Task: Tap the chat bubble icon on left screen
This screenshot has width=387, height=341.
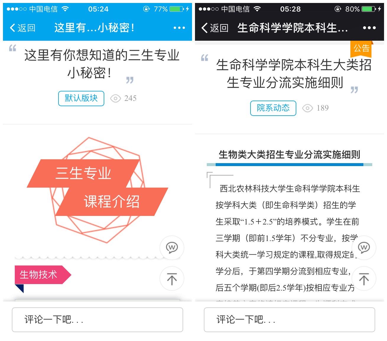Action: [172, 248]
